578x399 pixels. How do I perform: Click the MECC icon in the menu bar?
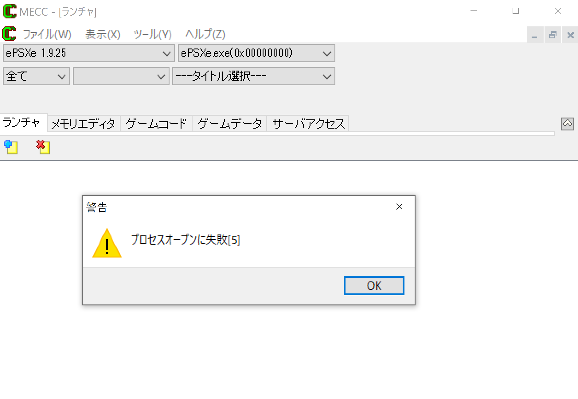9,34
